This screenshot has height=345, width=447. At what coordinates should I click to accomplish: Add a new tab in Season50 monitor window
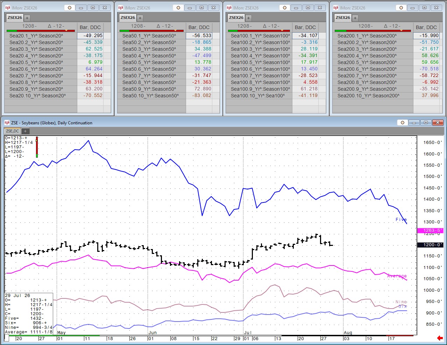[140, 18]
